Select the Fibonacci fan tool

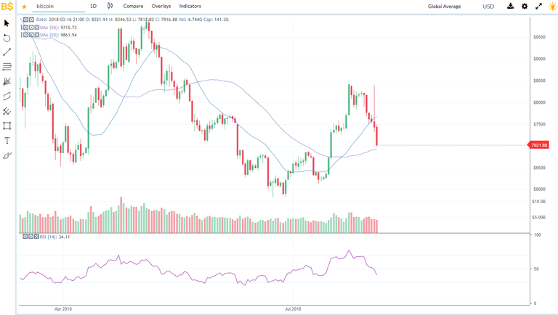pyautogui.click(x=7, y=82)
